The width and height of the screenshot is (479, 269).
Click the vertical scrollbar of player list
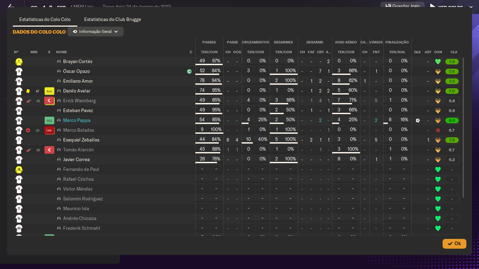tap(463, 127)
